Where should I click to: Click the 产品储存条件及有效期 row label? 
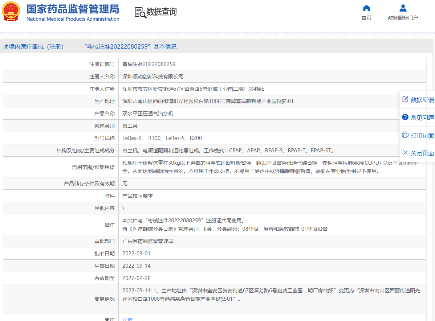click(89, 184)
